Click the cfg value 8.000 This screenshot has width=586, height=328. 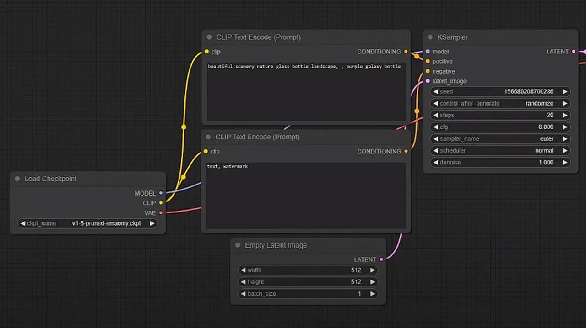click(x=546, y=127)
